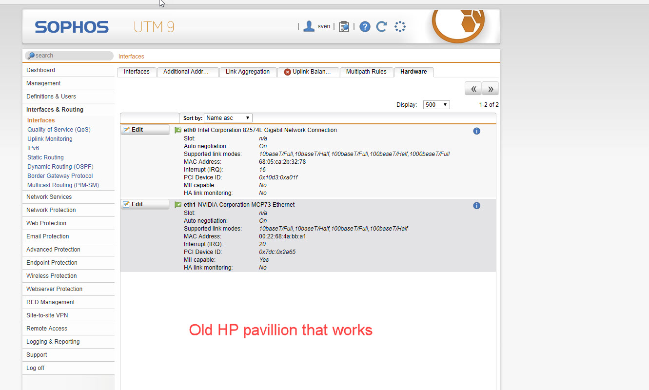The width and height of the screenshot is (649, 390).
Task: Expand RED Management menu
Action: tap(68, 302)
